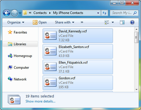
Task: Go back with the blue Back arrow
Action: (6, 13)
